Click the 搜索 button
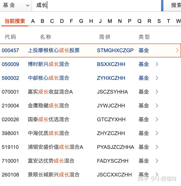 pyautogui.click(x=172, y=6)
